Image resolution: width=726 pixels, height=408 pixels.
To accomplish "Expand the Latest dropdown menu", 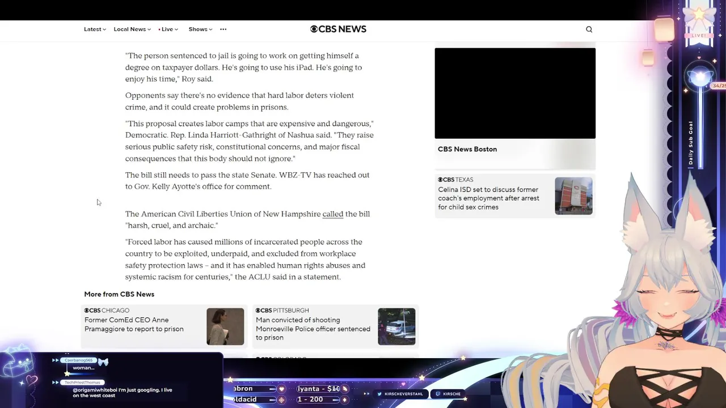I will [x=95, y=29].
